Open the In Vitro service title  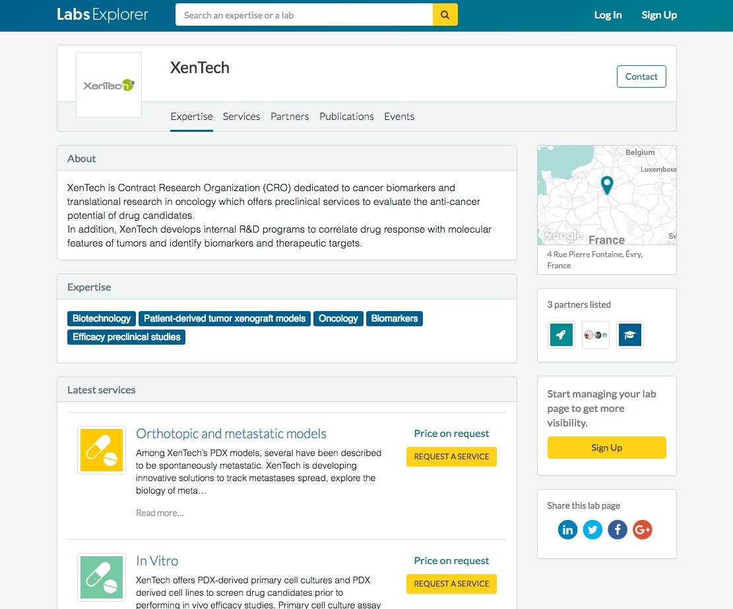(157, 560)
